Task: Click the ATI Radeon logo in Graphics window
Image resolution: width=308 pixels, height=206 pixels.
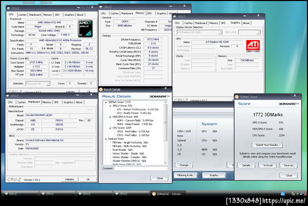Action: [x=253, y=46]
